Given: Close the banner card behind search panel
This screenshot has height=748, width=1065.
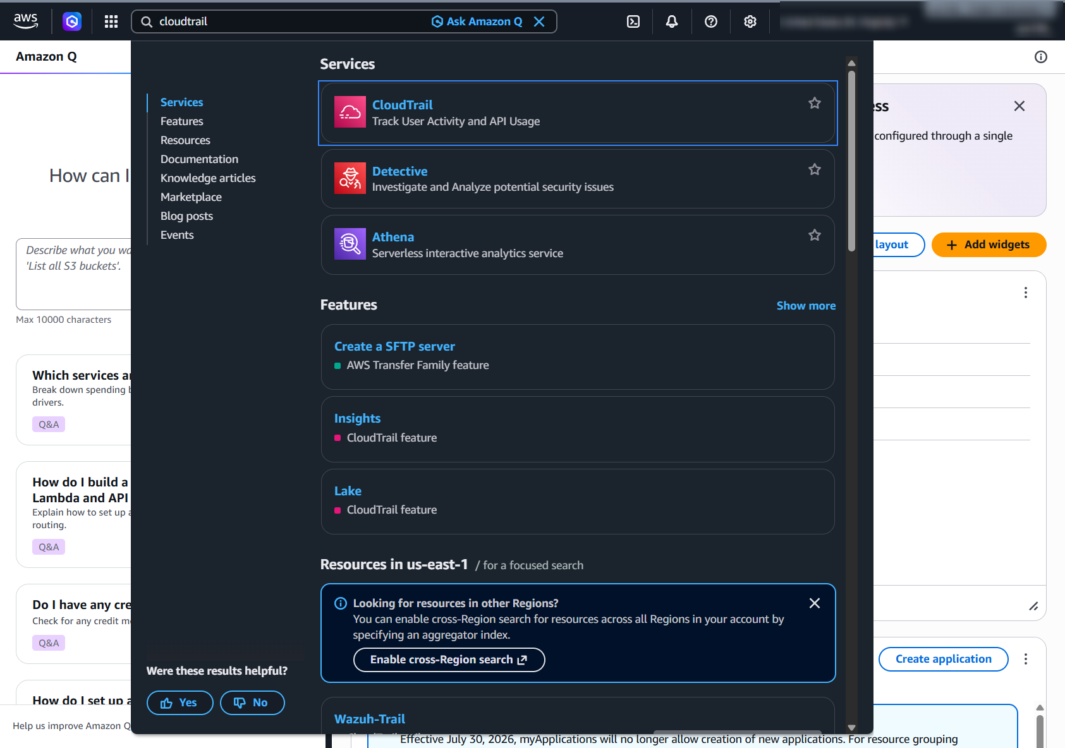Looking at the screenshot, I should point(1019,106).
